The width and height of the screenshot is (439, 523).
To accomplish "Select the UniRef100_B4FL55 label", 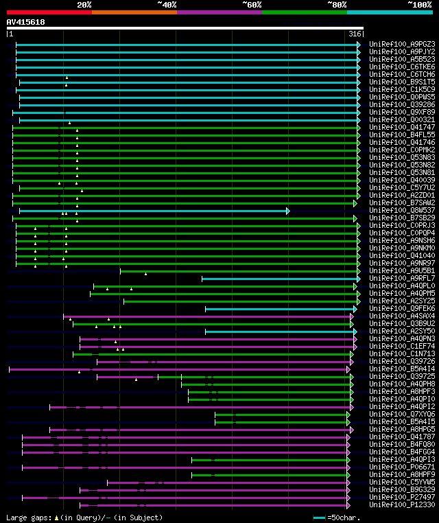I will (402, 135).
